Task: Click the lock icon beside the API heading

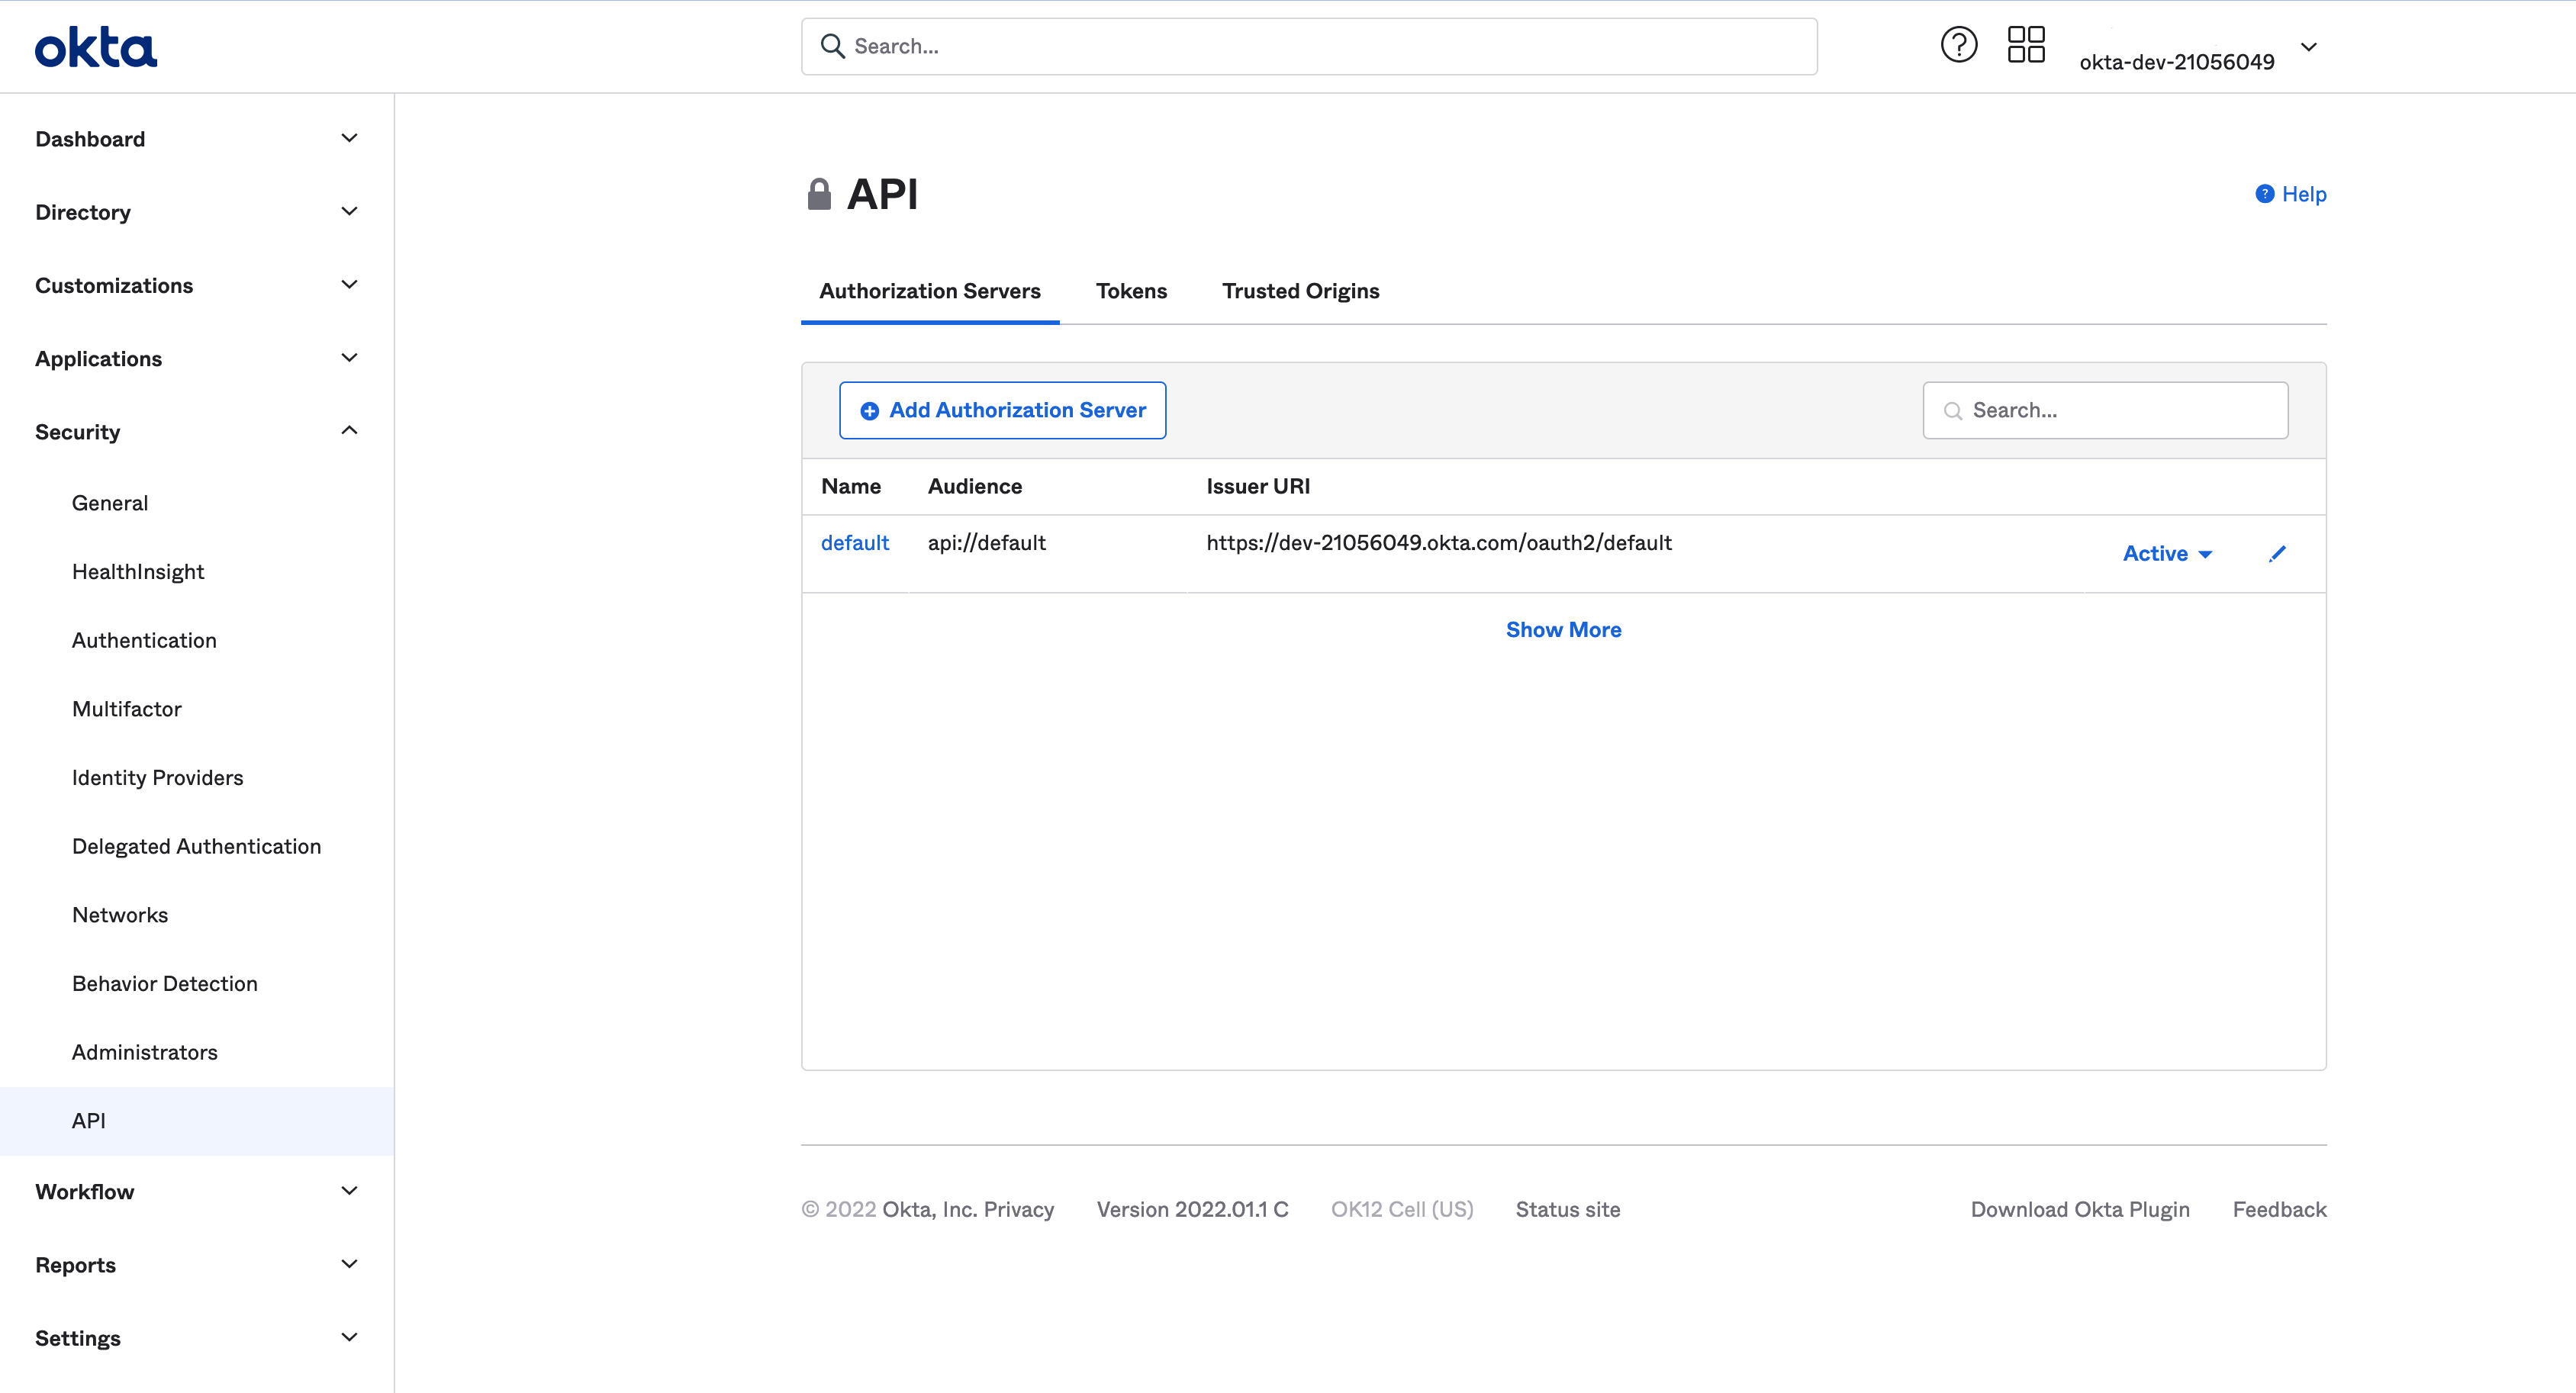Action: [818, 192]
